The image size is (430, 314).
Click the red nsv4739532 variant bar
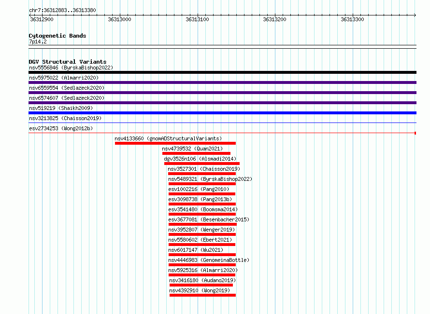pyautogui.click(x=196, y=153)
